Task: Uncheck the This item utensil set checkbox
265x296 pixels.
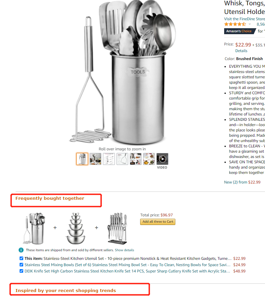Action: [21, 258]
